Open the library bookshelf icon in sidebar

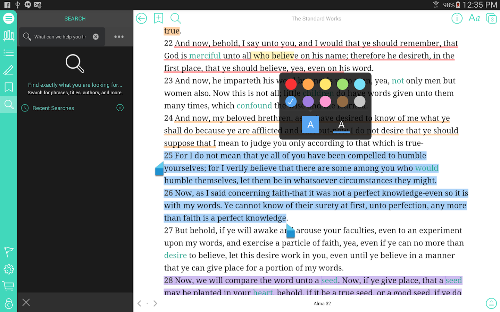[9, 35]
